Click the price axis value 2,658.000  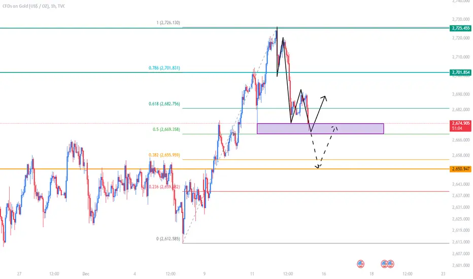click(461, 155)
